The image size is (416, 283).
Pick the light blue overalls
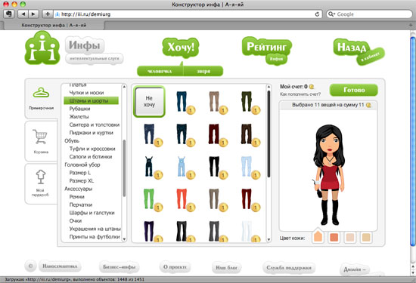click(x=182, y=166)
